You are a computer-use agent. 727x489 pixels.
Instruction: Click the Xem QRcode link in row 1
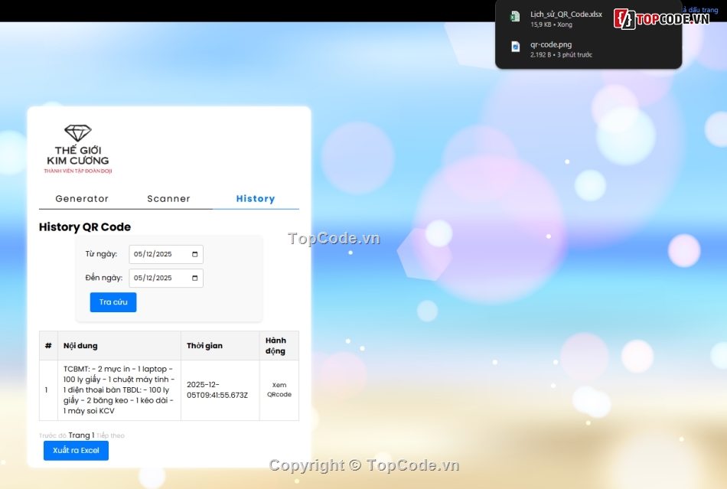(279, 390)
